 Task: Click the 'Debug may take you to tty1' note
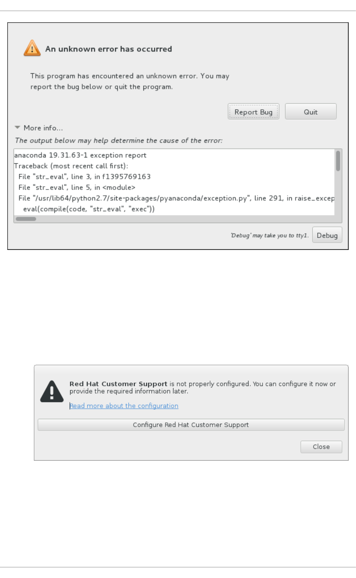pyautogui.click(x=269, y=236)
